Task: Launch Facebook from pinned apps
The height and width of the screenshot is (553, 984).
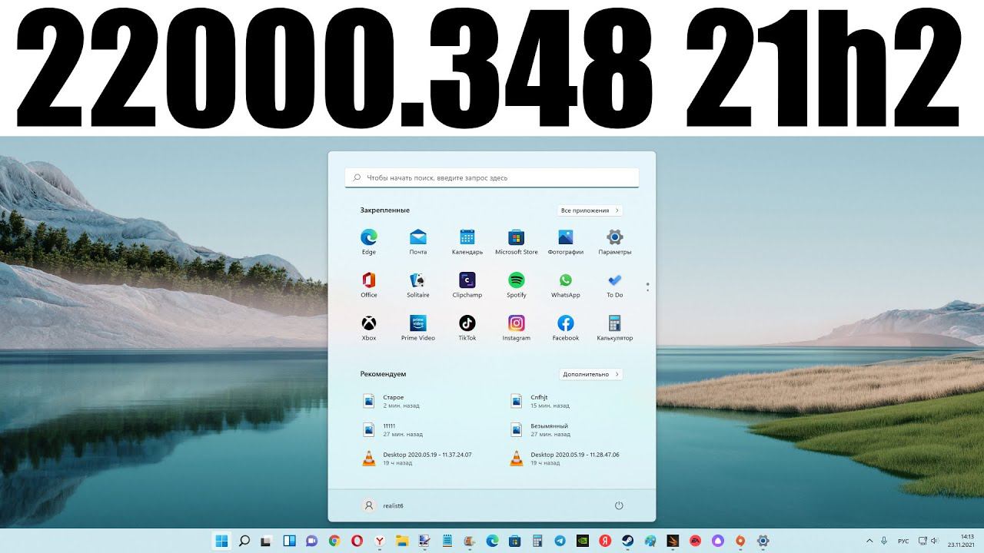Action: (566, 327)
